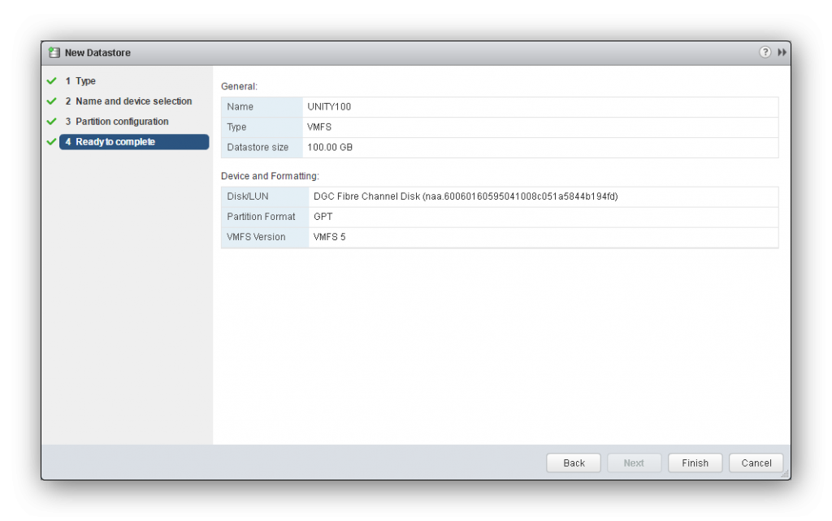Viewport: 832px width, 521px height.
Task: Click the checkmark beside Partition configuration
Action: (x=50, y=121)
